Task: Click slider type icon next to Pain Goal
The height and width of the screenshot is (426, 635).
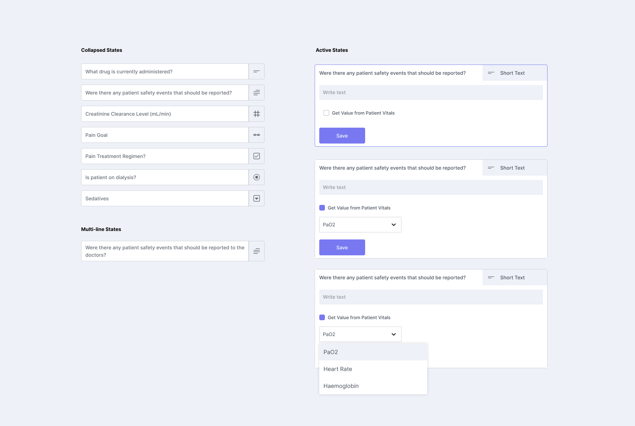Action: [x=256, y=135]
